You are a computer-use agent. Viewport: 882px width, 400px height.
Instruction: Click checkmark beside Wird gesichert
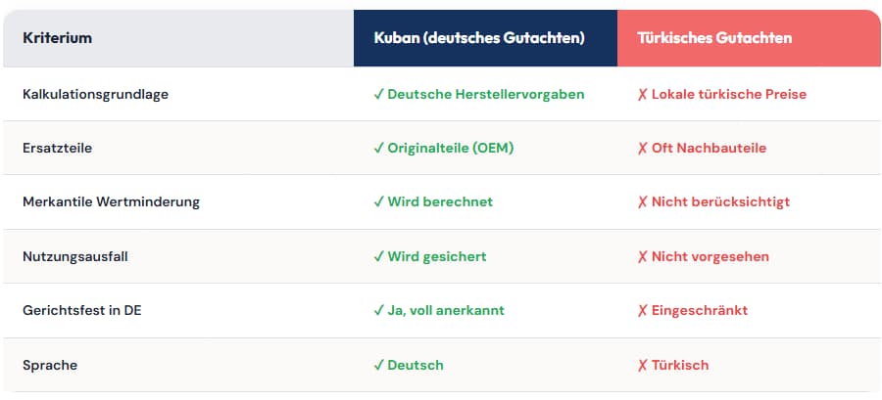point(378,257)
